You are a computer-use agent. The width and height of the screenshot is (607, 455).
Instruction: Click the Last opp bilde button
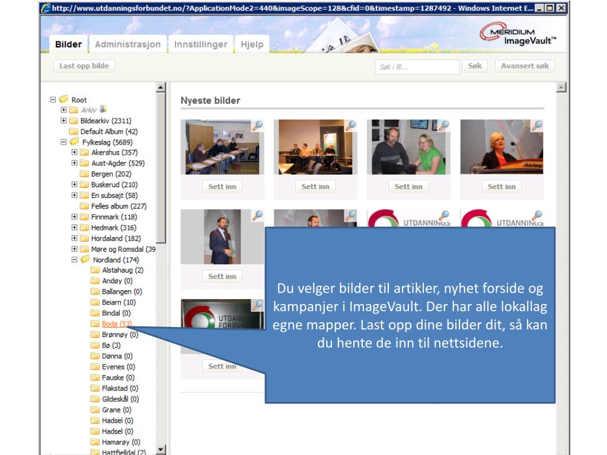point(84,66)
